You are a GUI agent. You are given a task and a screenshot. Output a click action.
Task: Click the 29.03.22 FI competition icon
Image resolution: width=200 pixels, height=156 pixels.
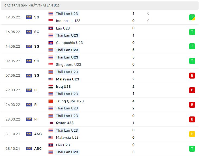29,90
